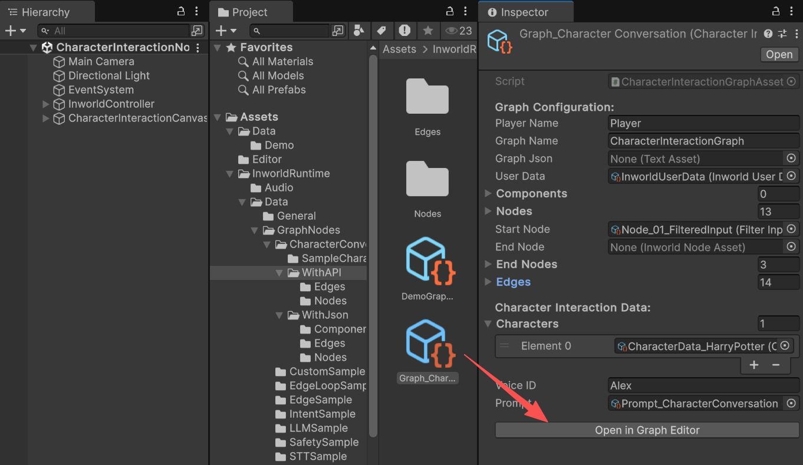Select All Materials favorite search
This screenshot has width=803, height=465.
282,61
